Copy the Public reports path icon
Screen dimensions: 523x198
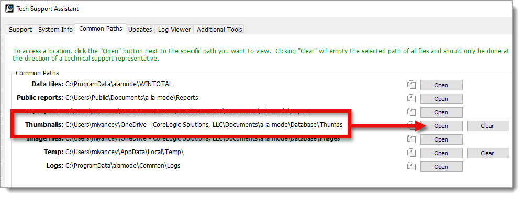pyautogui.click(x=411, y=99)
